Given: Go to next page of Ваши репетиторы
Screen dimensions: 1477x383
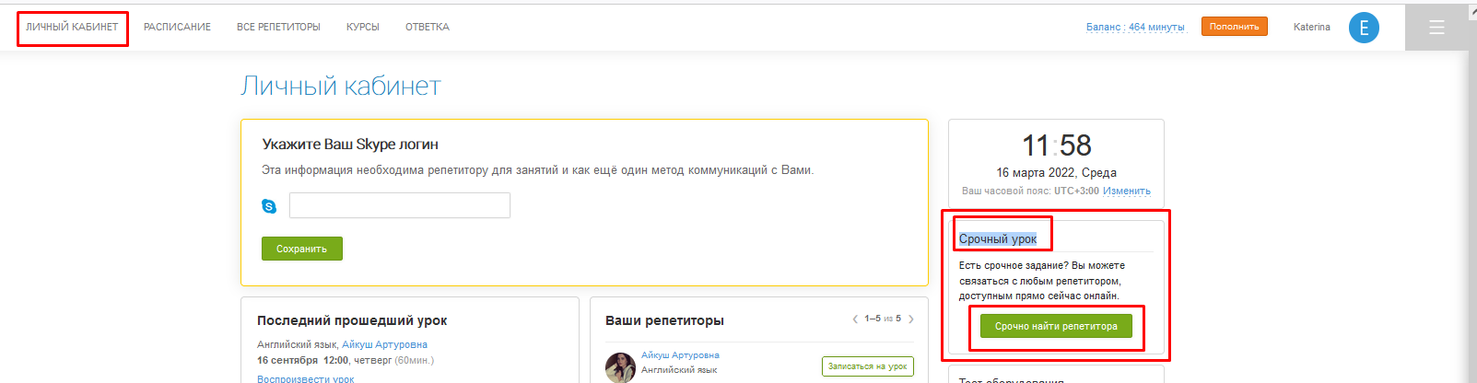Looking at the screenshot, I should [911, 319].
